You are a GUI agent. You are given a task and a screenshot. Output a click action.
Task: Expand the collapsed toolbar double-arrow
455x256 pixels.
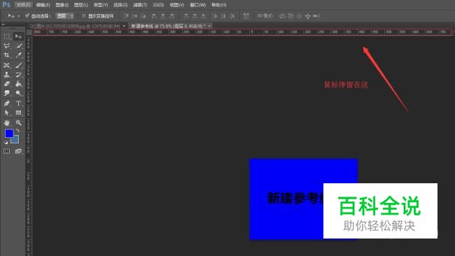click(x=3, y=24)
